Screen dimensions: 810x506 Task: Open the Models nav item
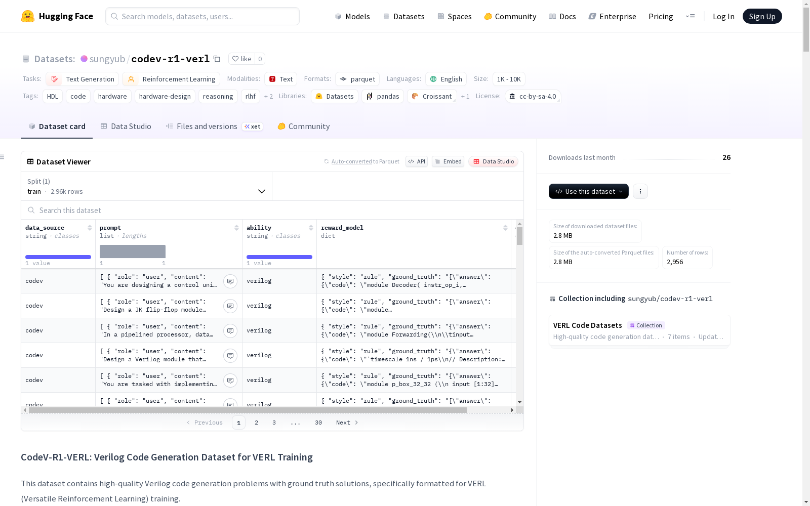click(352, 16)
